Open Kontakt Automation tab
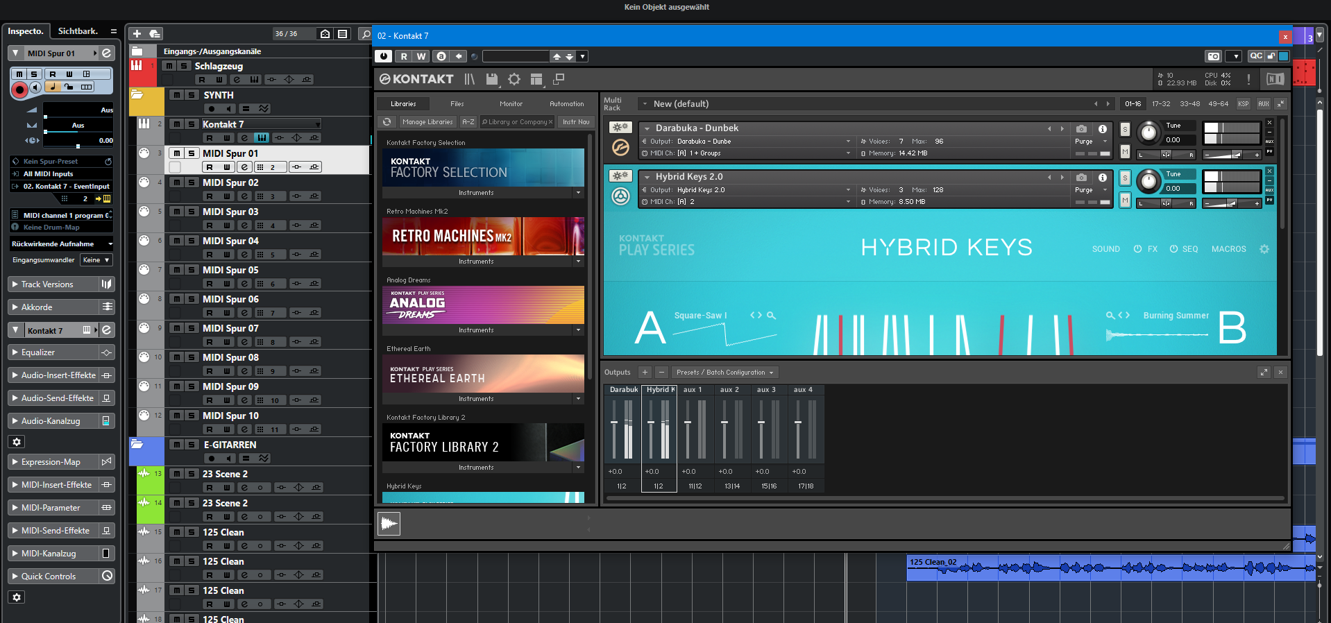The height and width of the screenshot is (623, 1331). [x=566, y=104]
